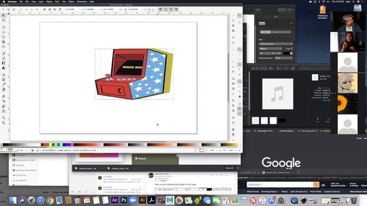Screen dimensions: 367x206
Task: Click the Google logo in Chrome window
Action: coord(281,163)
